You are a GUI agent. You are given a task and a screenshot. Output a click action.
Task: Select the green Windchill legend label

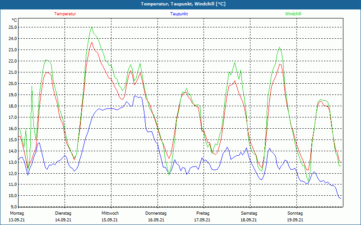pos(293,14)
